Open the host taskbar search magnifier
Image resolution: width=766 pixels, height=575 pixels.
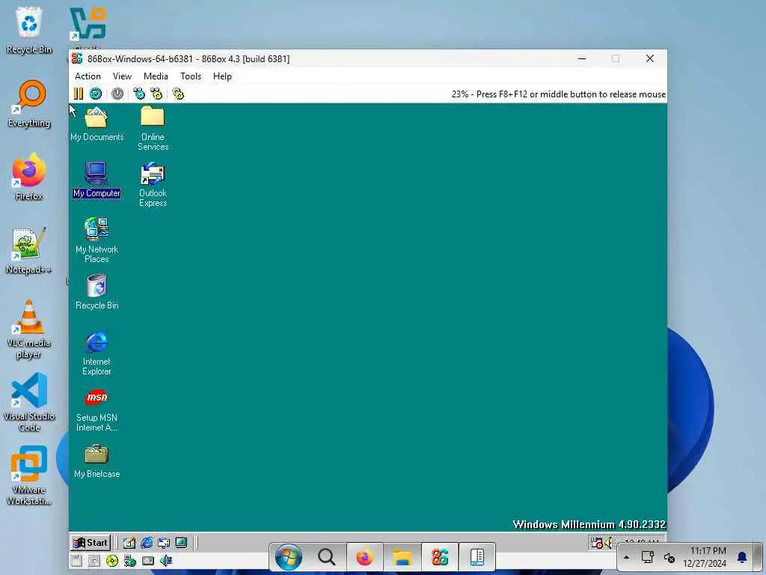[x=326, y=557]
